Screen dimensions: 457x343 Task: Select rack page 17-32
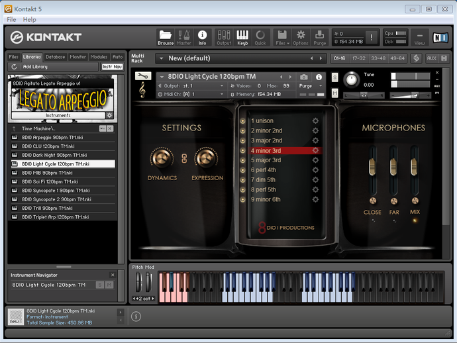(359, 58)
